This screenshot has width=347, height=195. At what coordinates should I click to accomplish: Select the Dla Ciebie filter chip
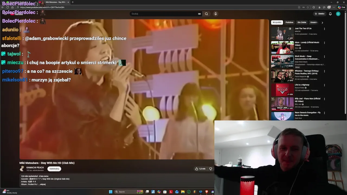pos(302,22)
